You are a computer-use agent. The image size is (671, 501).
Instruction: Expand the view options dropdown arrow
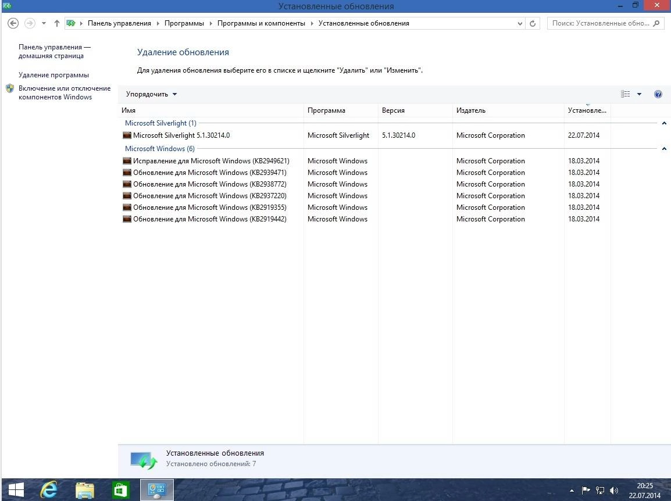640,94
